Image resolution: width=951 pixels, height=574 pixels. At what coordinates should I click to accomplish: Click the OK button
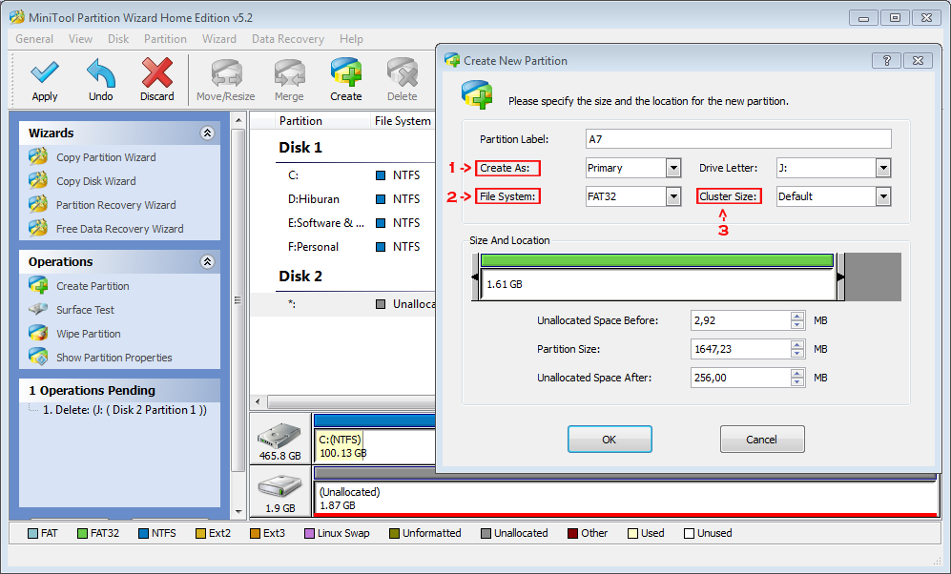click(610, 439)
